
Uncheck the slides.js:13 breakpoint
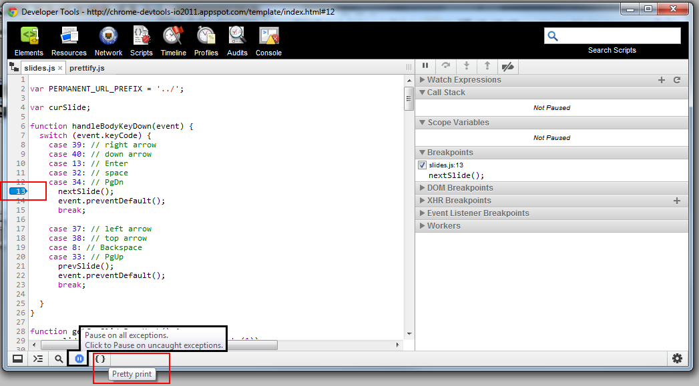[423, 165]
